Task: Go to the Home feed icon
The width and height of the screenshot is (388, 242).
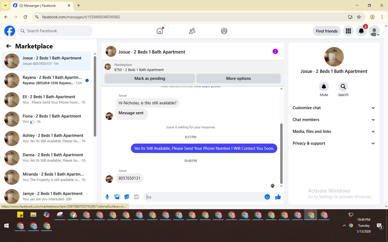Action: [x=160, y=31]
